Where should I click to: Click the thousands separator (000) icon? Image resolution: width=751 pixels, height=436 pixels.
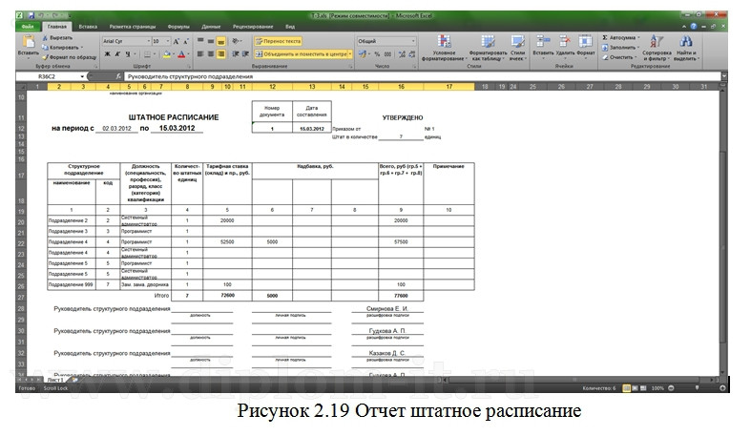click(387, 54)
